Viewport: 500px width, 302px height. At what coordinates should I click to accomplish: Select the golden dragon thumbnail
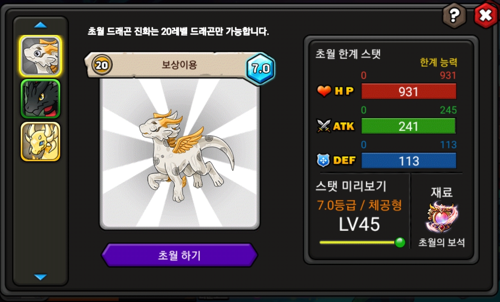click(x=40, y=141)
